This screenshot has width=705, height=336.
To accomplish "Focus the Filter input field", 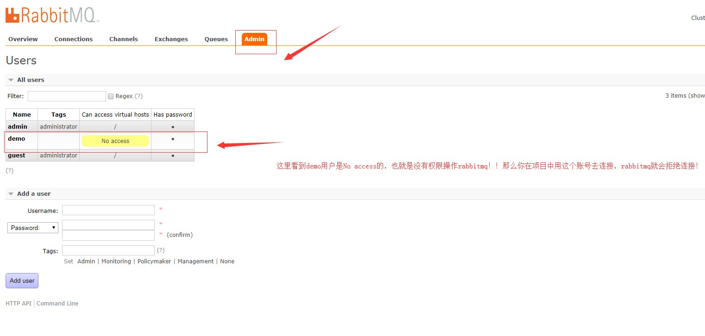I will tap(67, 96).
